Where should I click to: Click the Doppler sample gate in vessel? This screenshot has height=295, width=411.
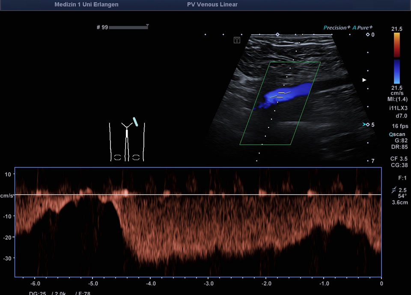coord(281,94)
